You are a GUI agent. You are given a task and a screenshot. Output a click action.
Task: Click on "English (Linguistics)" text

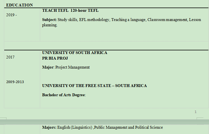[x=75, y=127]
